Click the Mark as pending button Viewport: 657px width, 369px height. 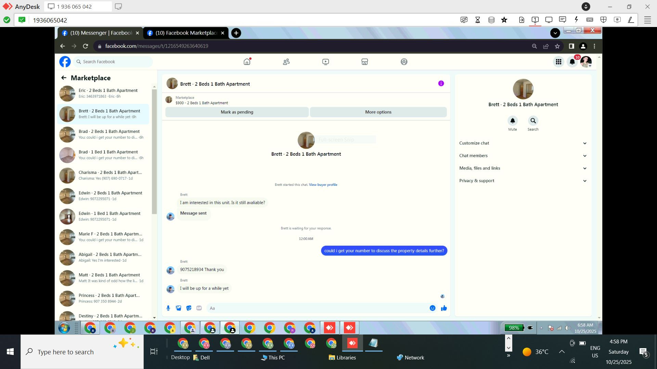pyautogui.click(x=237, y=112)
